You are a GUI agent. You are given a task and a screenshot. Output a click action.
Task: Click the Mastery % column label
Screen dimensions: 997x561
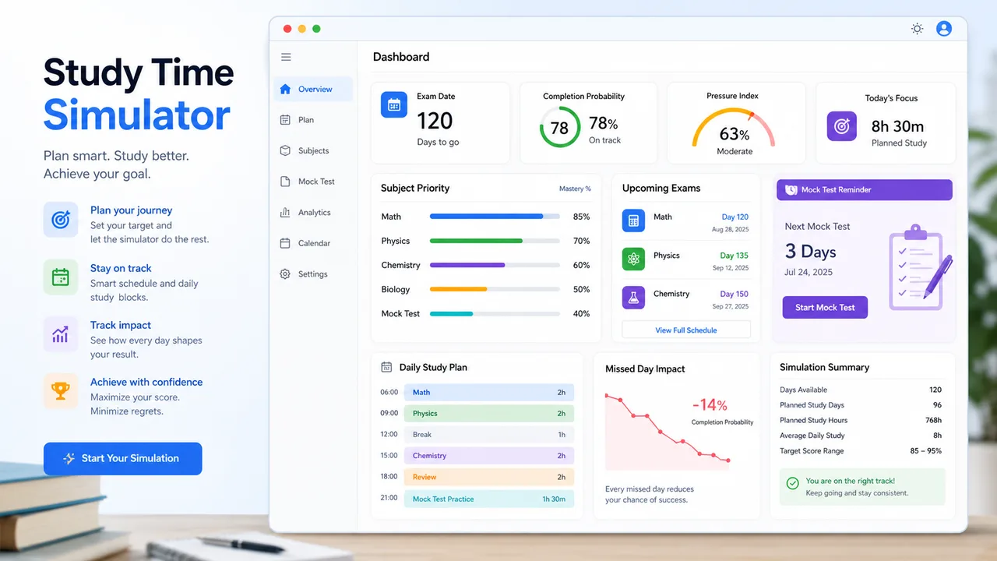tap(575, 189)
